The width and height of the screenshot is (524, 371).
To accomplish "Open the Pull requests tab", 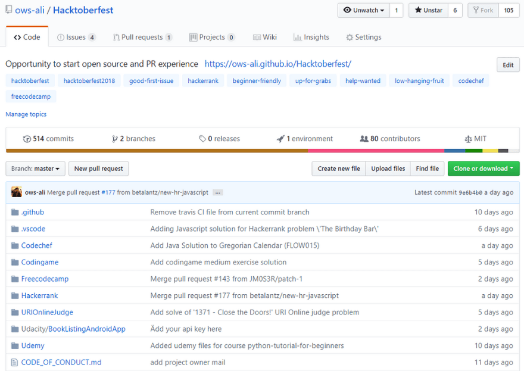I will tap(143, 37).
